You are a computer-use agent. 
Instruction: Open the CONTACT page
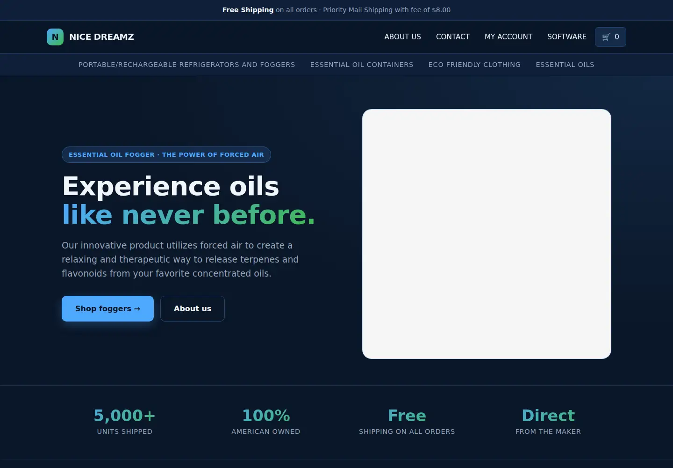click(x=453, y=37)
